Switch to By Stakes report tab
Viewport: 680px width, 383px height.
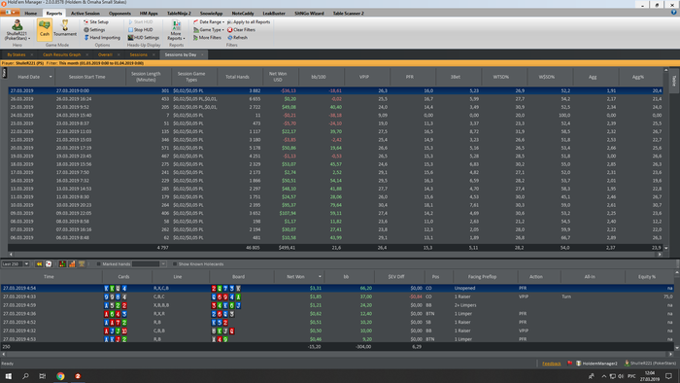17,54
